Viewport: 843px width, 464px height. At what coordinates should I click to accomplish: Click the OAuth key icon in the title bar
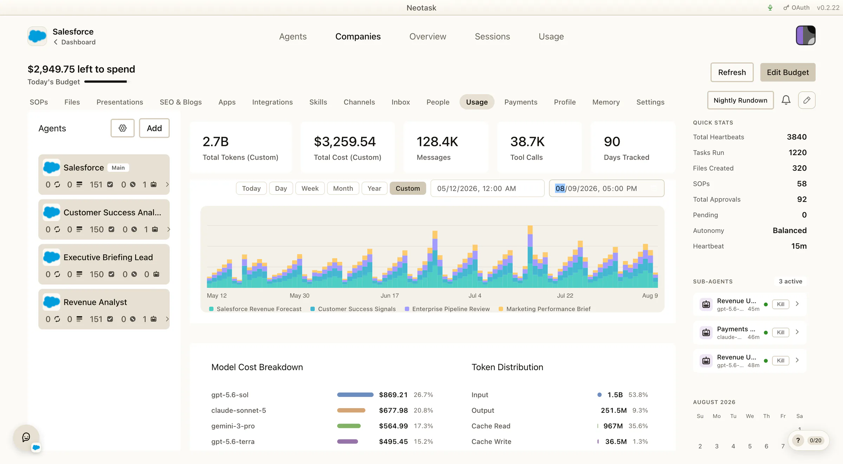(786, 8)
